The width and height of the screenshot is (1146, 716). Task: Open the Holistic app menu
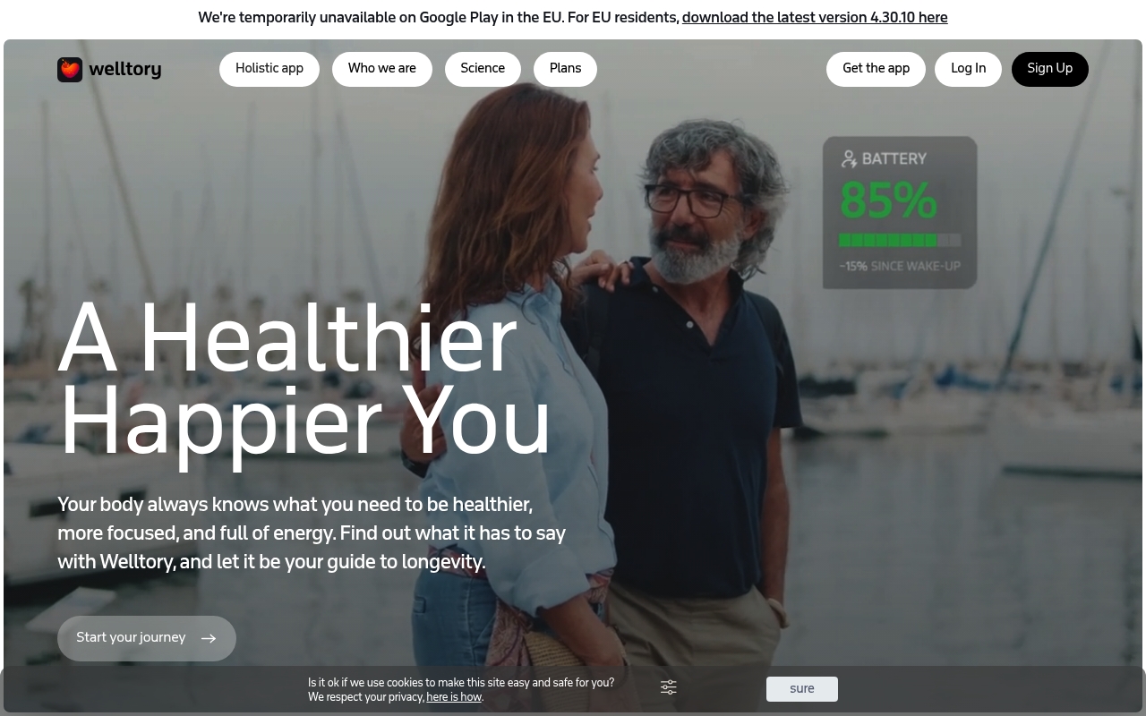[269, 69]
